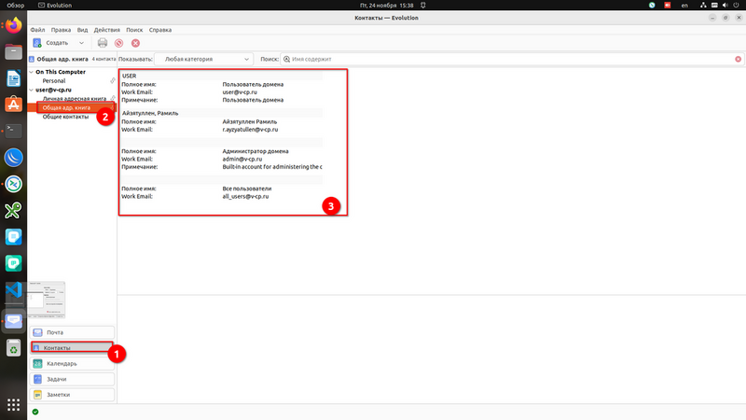Open the Файл menu
The width and height of the screenshot is (746, 420).
pos(37,31)
